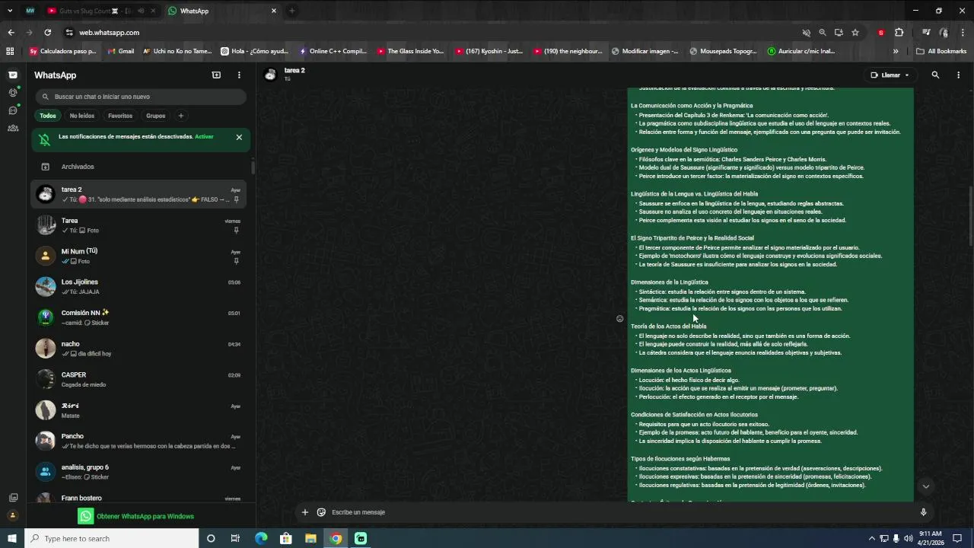This screenshot has height=548, width=974.
Task: Start a new chat with the plus icon
Action: point(216,75)
